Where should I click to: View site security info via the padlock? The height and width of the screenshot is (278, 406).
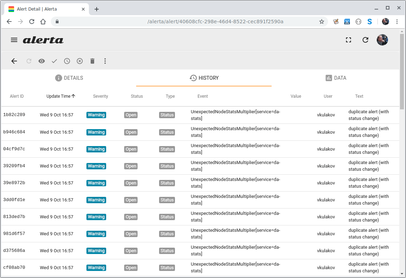pyautogui.click(x=57, y=22)
